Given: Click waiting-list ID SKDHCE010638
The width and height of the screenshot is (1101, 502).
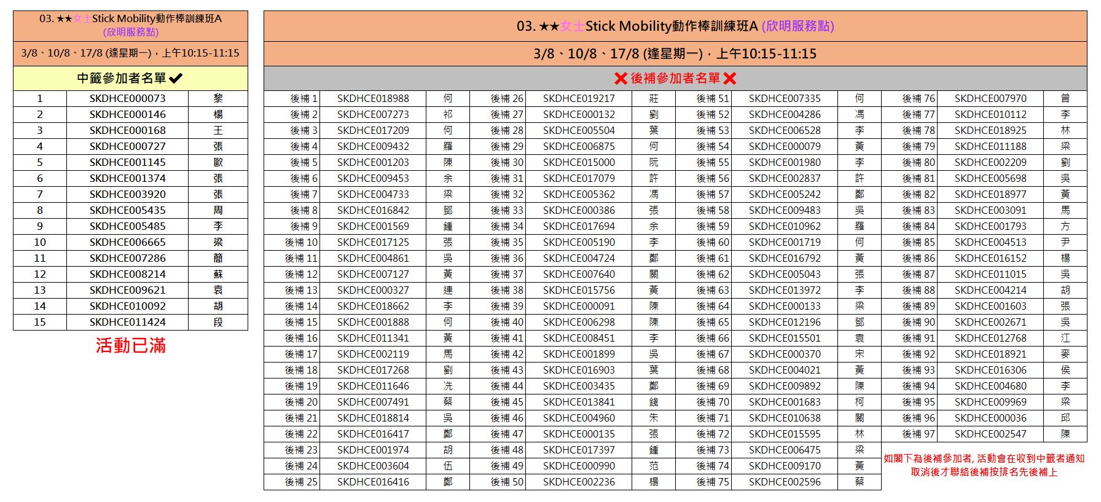Looking at the screenshot, I should pyautogui.click(x=785, y=418).
